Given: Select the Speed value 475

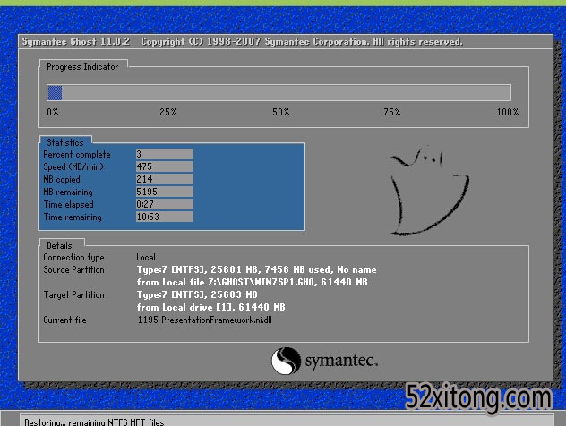Looking at the screenshot, I should (165, 166).
